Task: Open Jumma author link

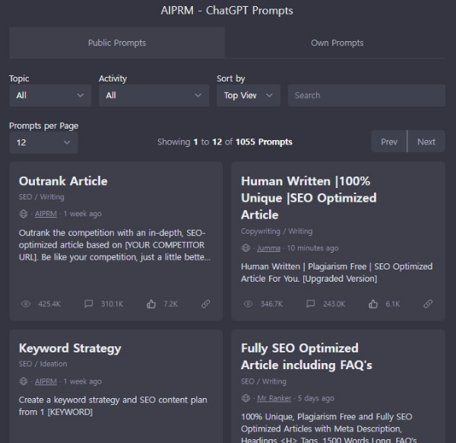Action: coord(269,248)
